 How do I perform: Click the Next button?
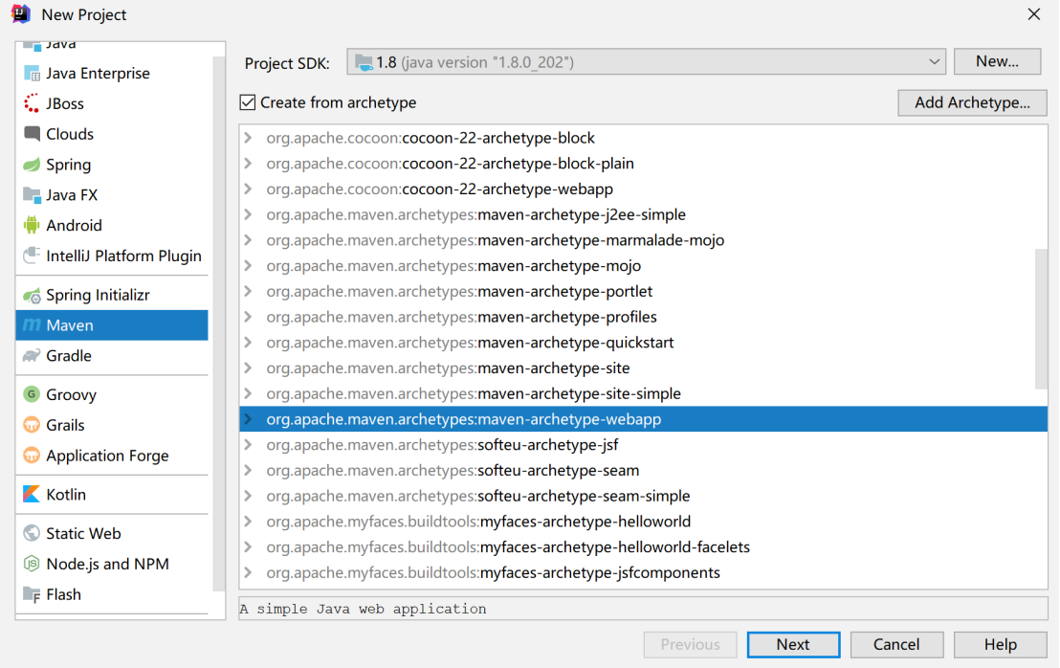tap(794, 644)
